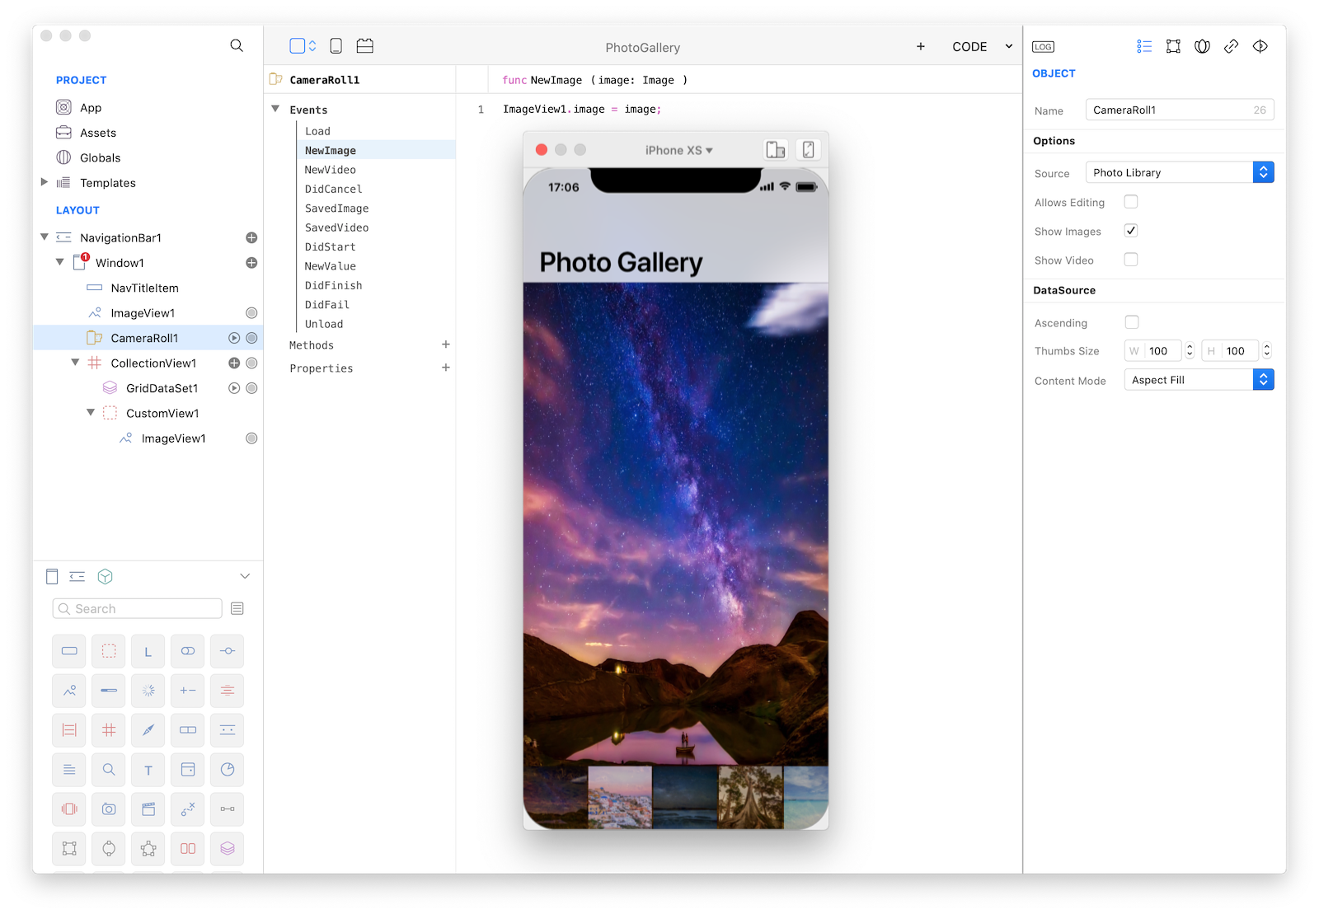Select the DidFinish event
Image resolution: width=1319 pixels, height=914 pixels.
pyautogui.click(x=334, y=286)
